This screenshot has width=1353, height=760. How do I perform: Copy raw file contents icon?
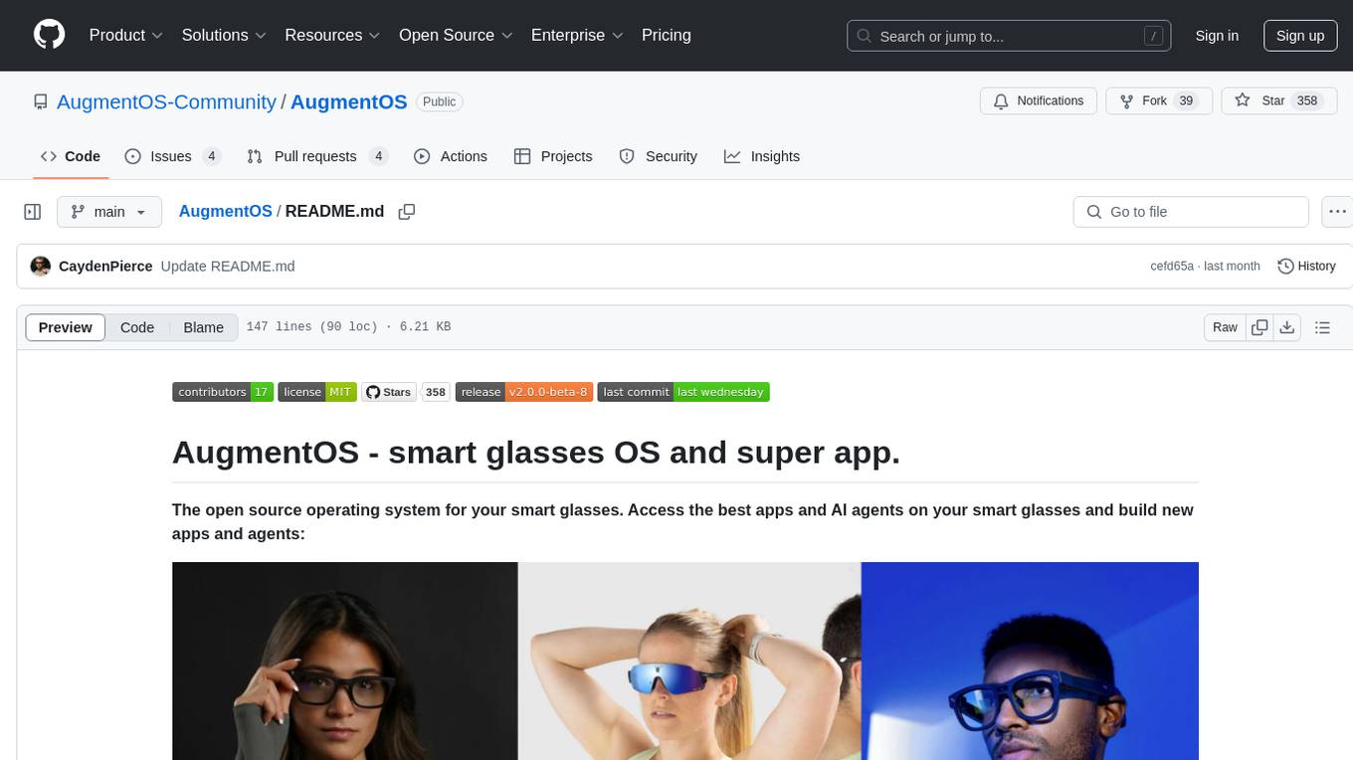tap(1260, 327)
